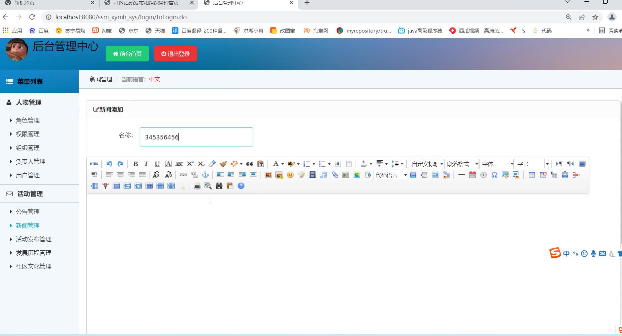Open the scrawl drawing palette
Viewport: 622px width, 336px height.
(x=301, y=175)
